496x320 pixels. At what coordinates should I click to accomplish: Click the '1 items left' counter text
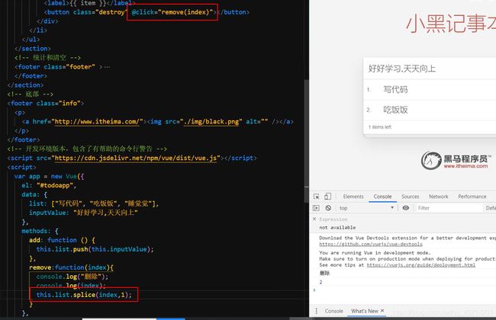point(379,127)
